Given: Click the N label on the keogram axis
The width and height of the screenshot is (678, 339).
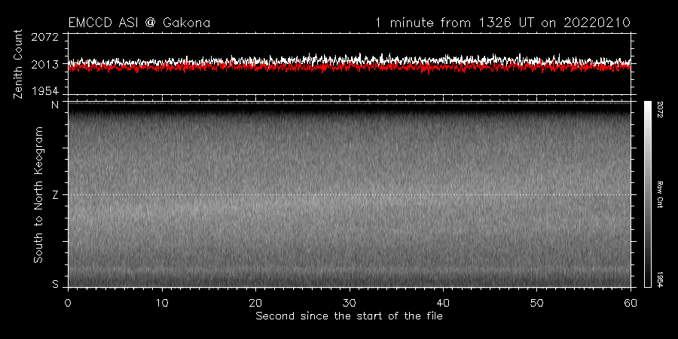Looking at the screenshot, I should click(x=55, y=105).
